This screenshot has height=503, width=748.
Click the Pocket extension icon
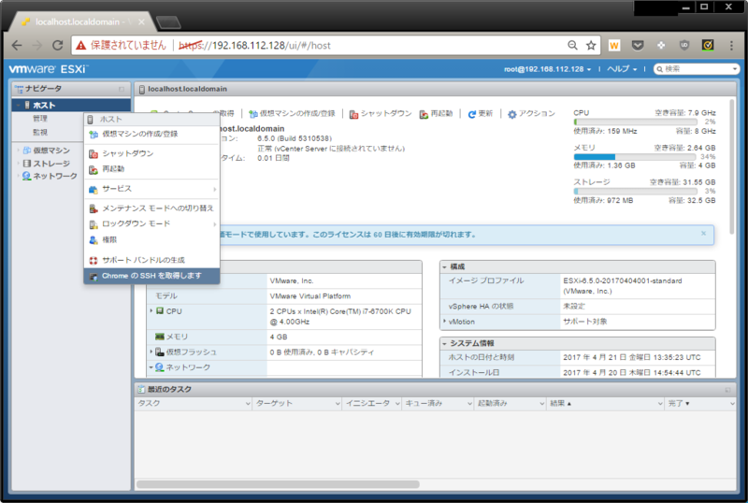point(638,45)
